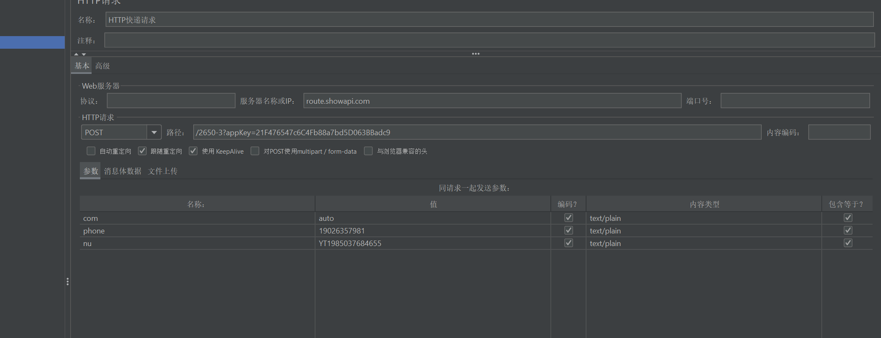Check the 与浏览器兼容的头 checkbox
Viewport: 881px width, 338px height.
(368, 151)
